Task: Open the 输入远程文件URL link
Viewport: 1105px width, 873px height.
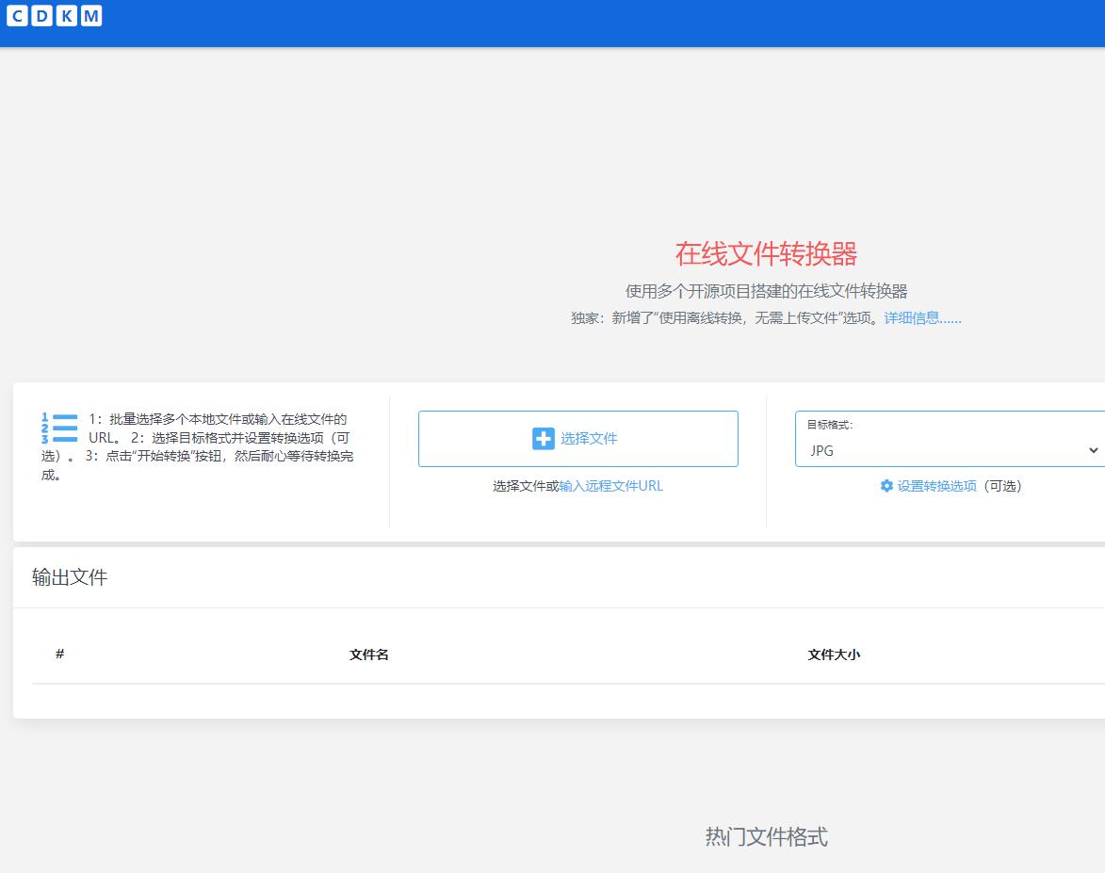Action: pyautogui.click(x=610, y=486)
